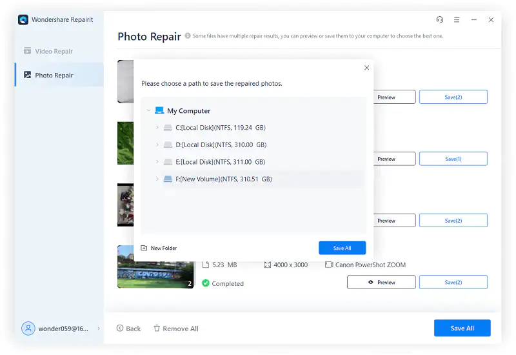This screenshot has width=516, height=355.
Task: Collapse the My Computer tree node
Action: tap(149, 111)
